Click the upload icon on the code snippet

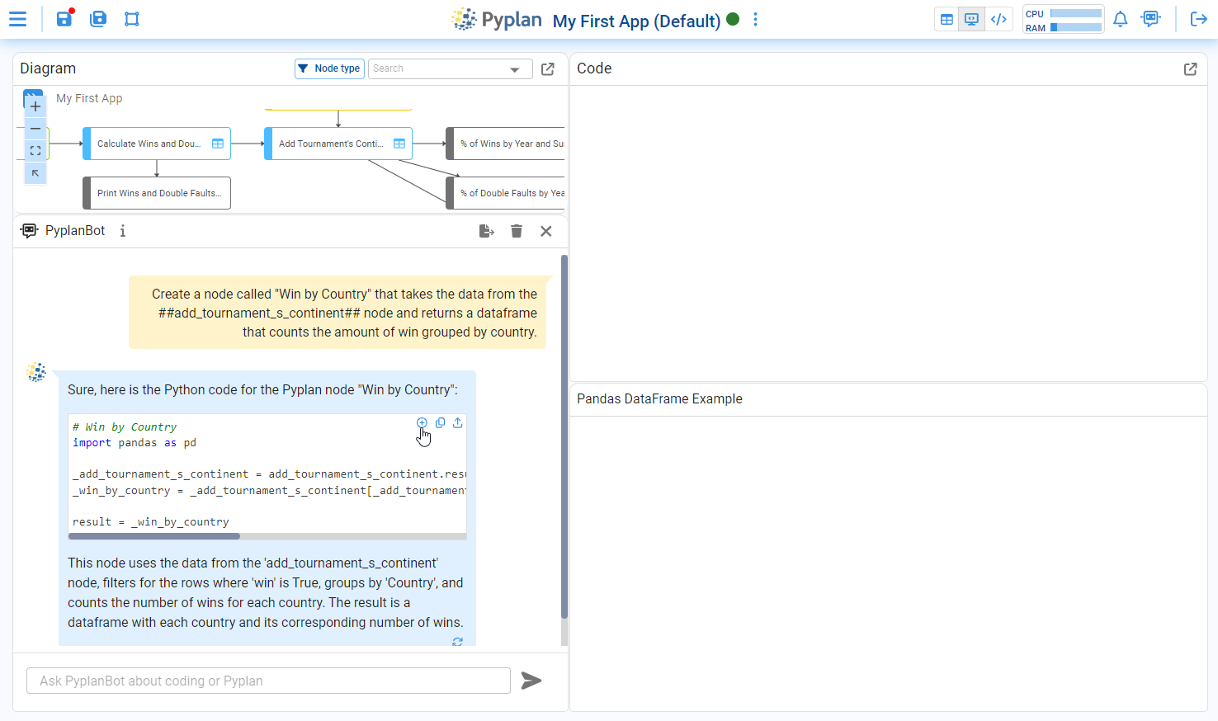tap(457, 422)
